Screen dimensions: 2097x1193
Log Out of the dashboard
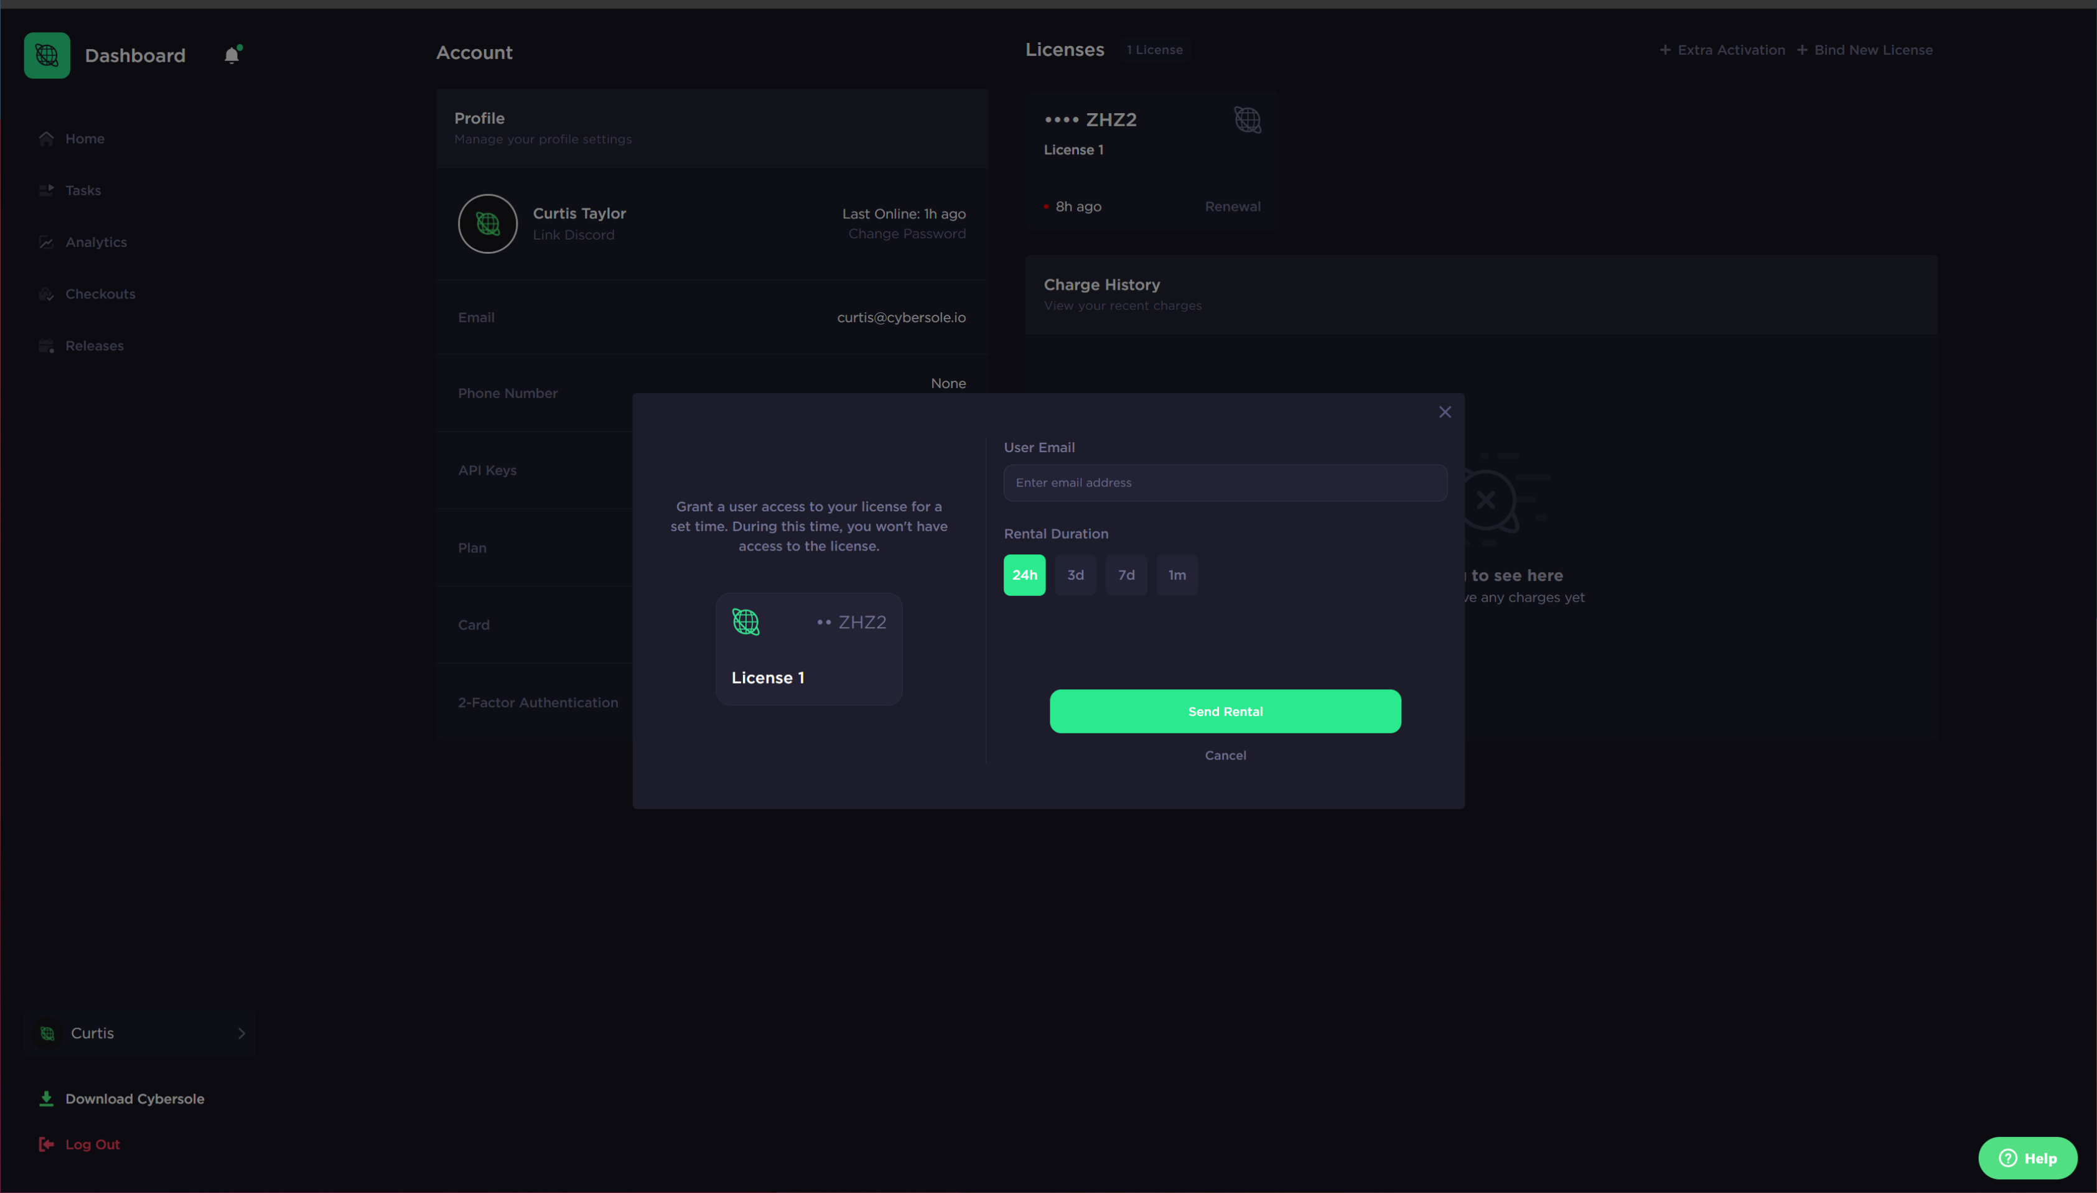coord(93,1144)
